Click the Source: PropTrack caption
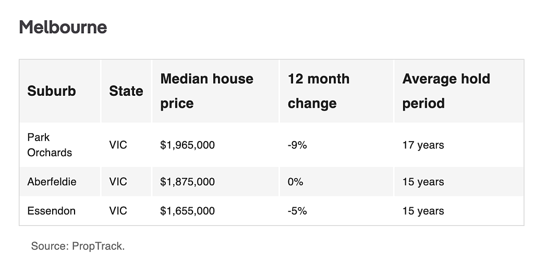This screenshot has height=265, width=534. coord(78,246)
